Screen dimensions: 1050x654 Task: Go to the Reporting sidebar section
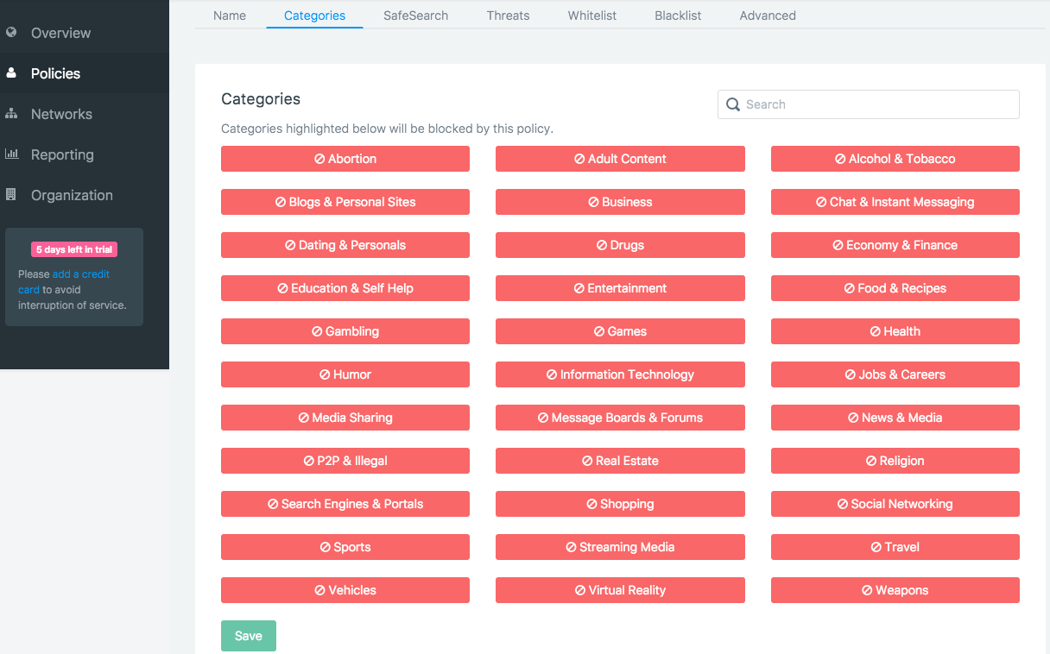click(x=85, y=154)
